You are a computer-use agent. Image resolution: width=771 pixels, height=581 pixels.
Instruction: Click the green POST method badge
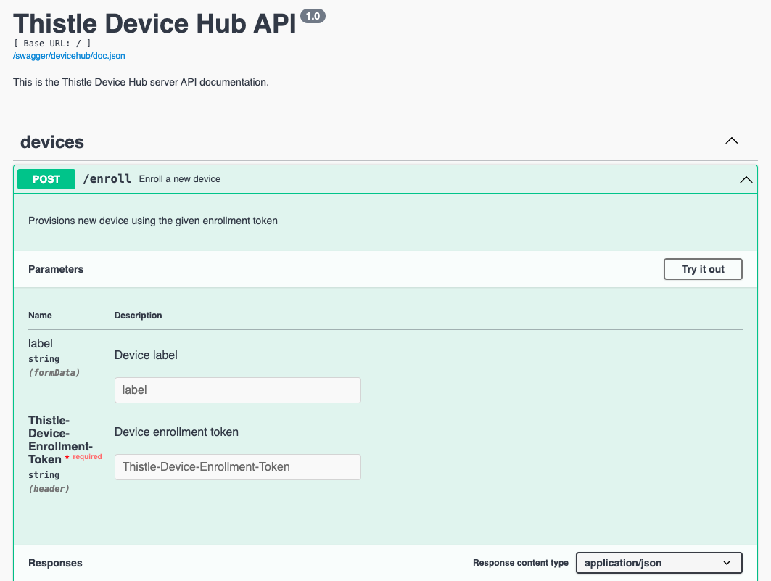(46, 179)
